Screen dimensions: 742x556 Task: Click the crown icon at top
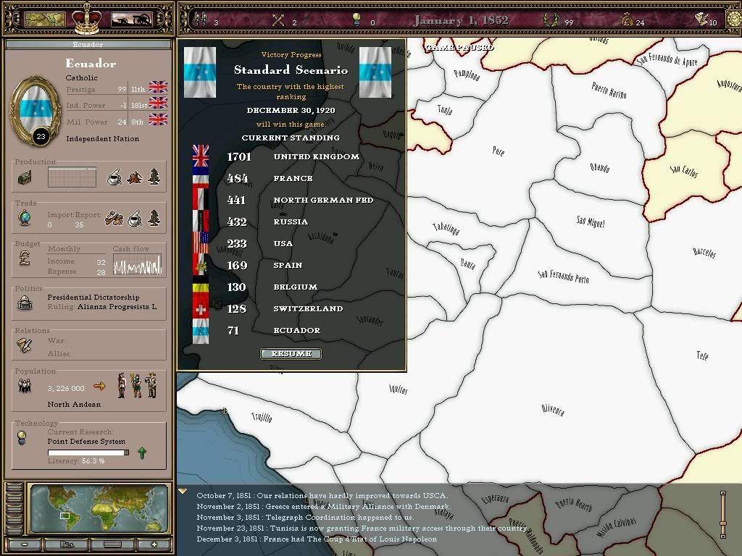tap(87, 18)
